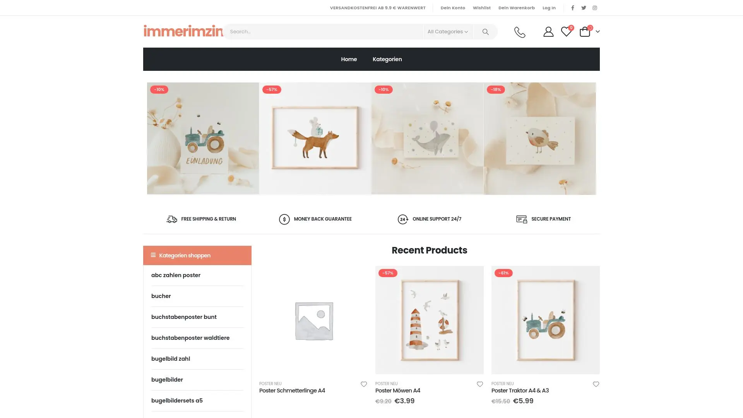743x418 pixels.
Task: Open the header wishlist heart icon
Action: pos(566,32)
